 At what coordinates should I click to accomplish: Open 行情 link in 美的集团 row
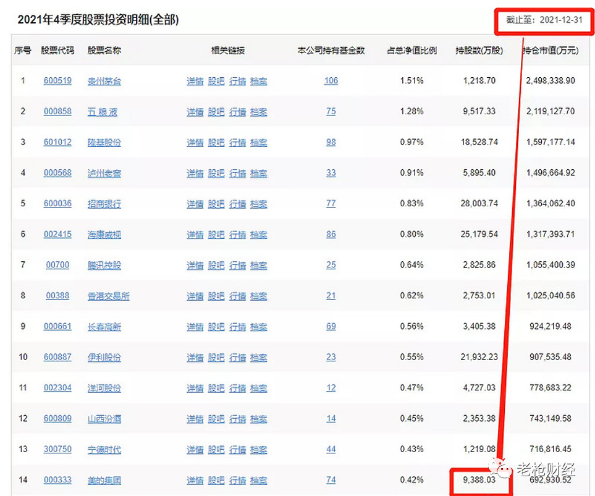tap(237, 481)
